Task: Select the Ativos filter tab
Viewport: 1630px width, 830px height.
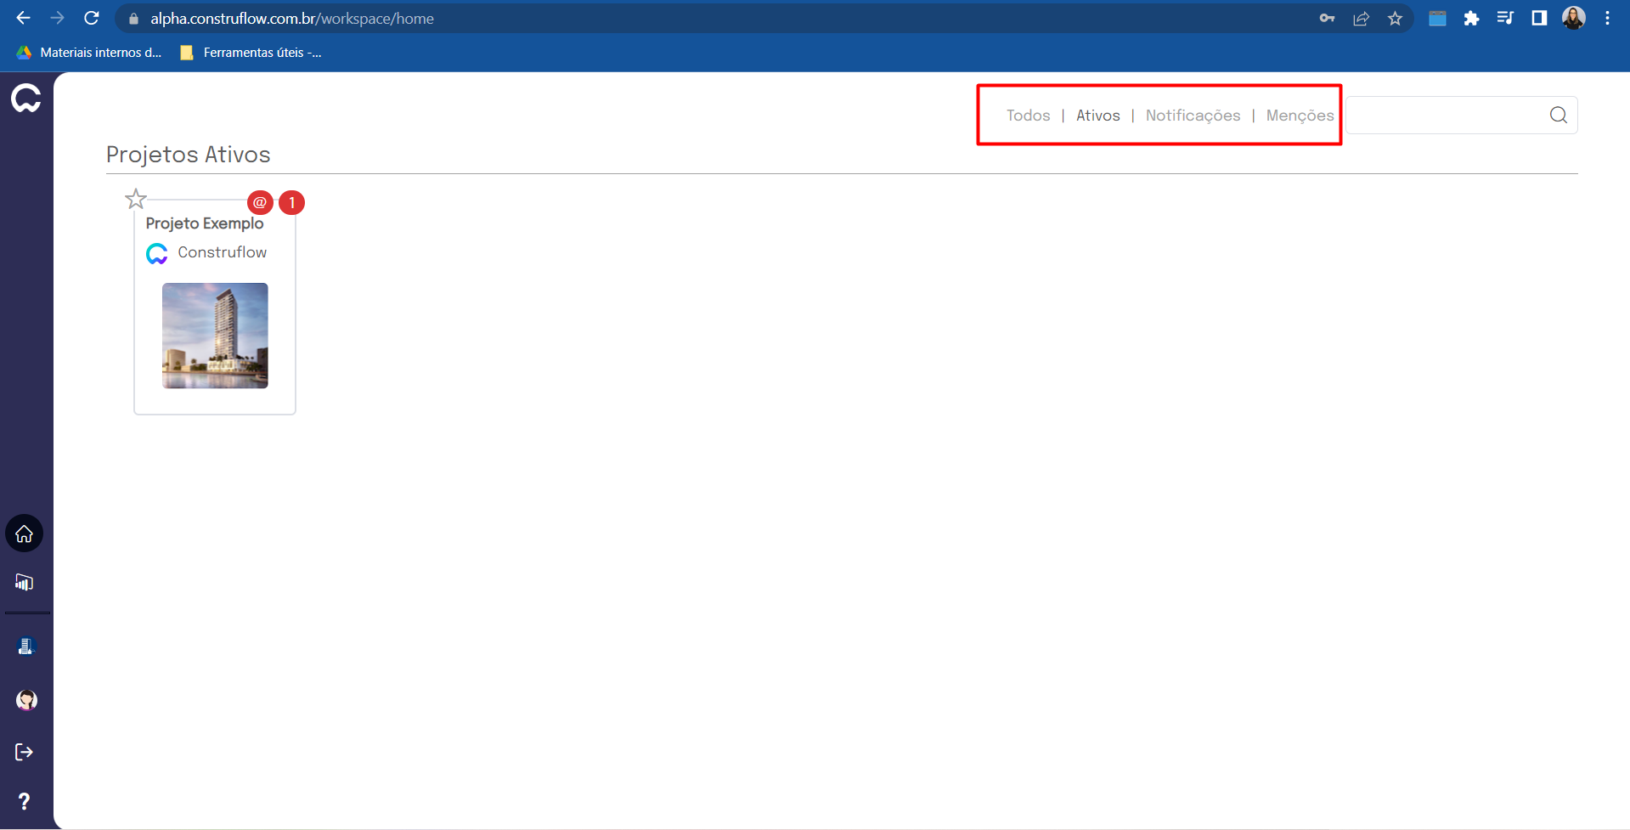Action: click(1097, 116)
